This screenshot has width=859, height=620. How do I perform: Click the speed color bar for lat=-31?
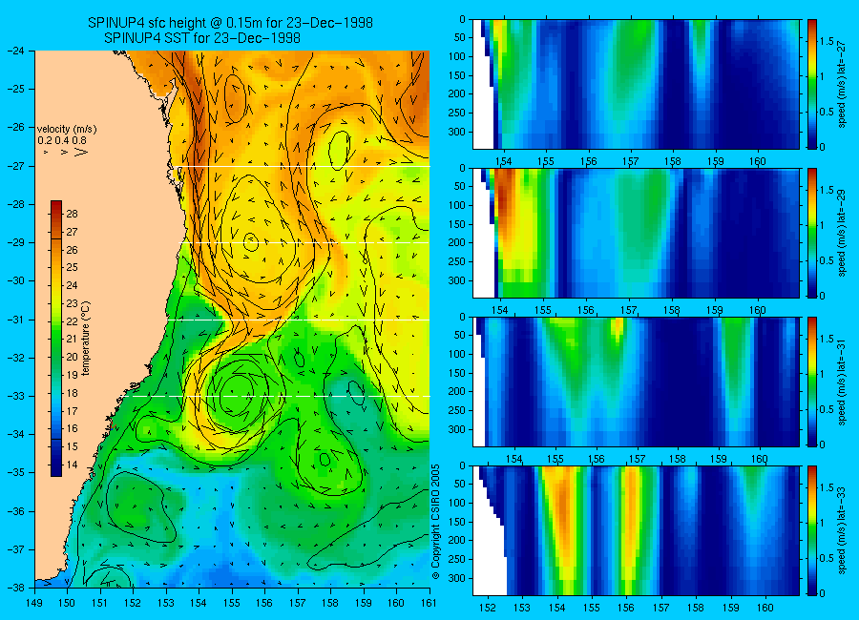(812, 382)
